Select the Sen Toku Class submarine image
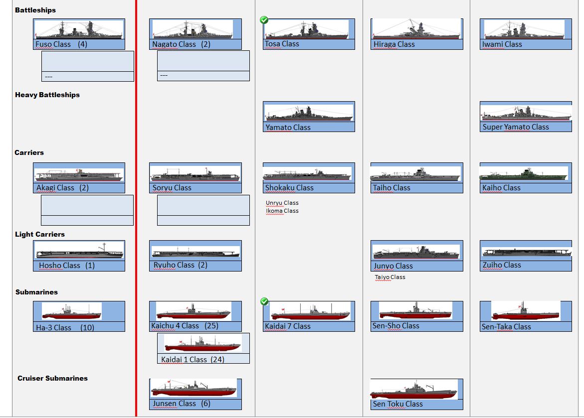Viewport: 584px width, 418px height. pyautogui.click(x=414, y=389)
